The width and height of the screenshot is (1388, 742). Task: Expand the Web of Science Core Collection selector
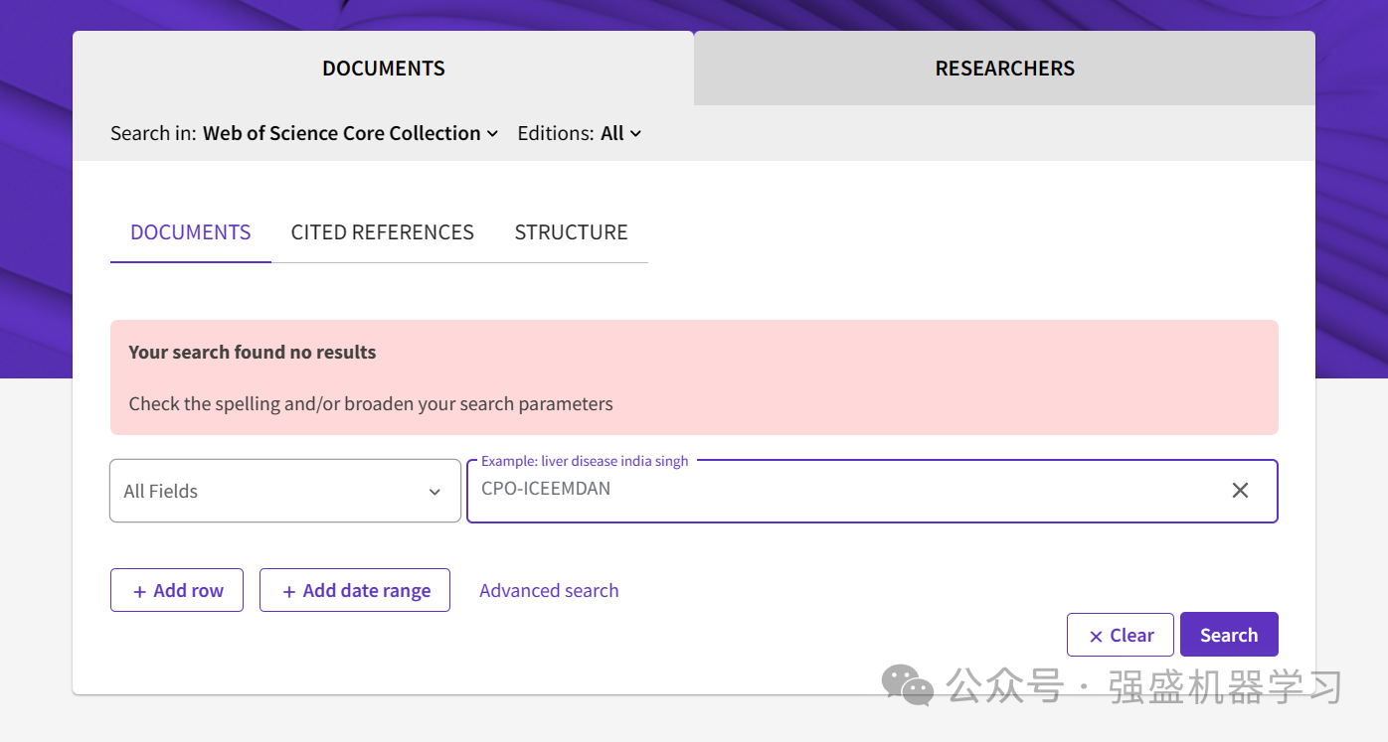pyautogui.click(x=350, y=133)
